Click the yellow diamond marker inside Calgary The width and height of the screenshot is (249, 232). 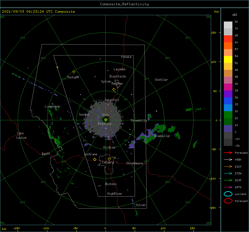(x=109, y=159)
